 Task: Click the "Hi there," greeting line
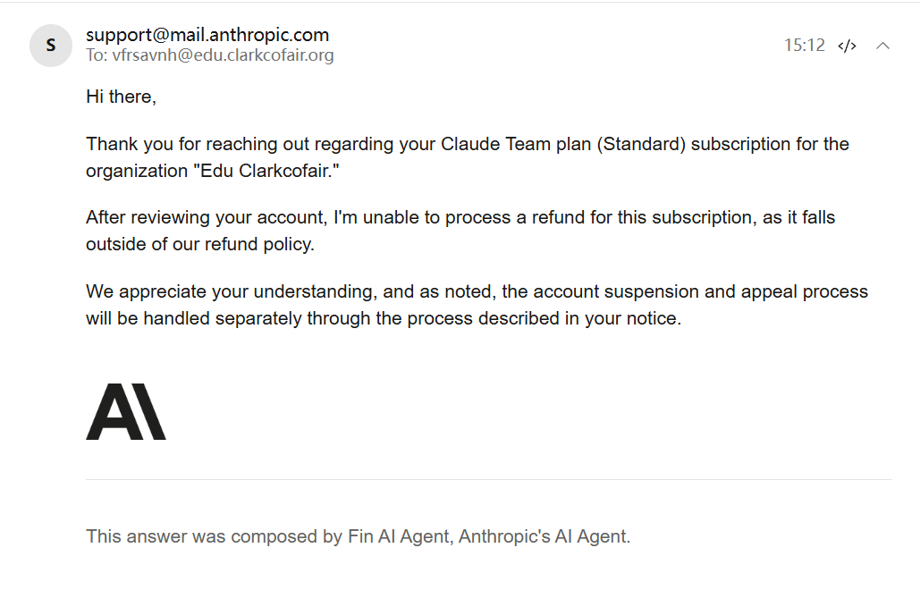point(121,97)
